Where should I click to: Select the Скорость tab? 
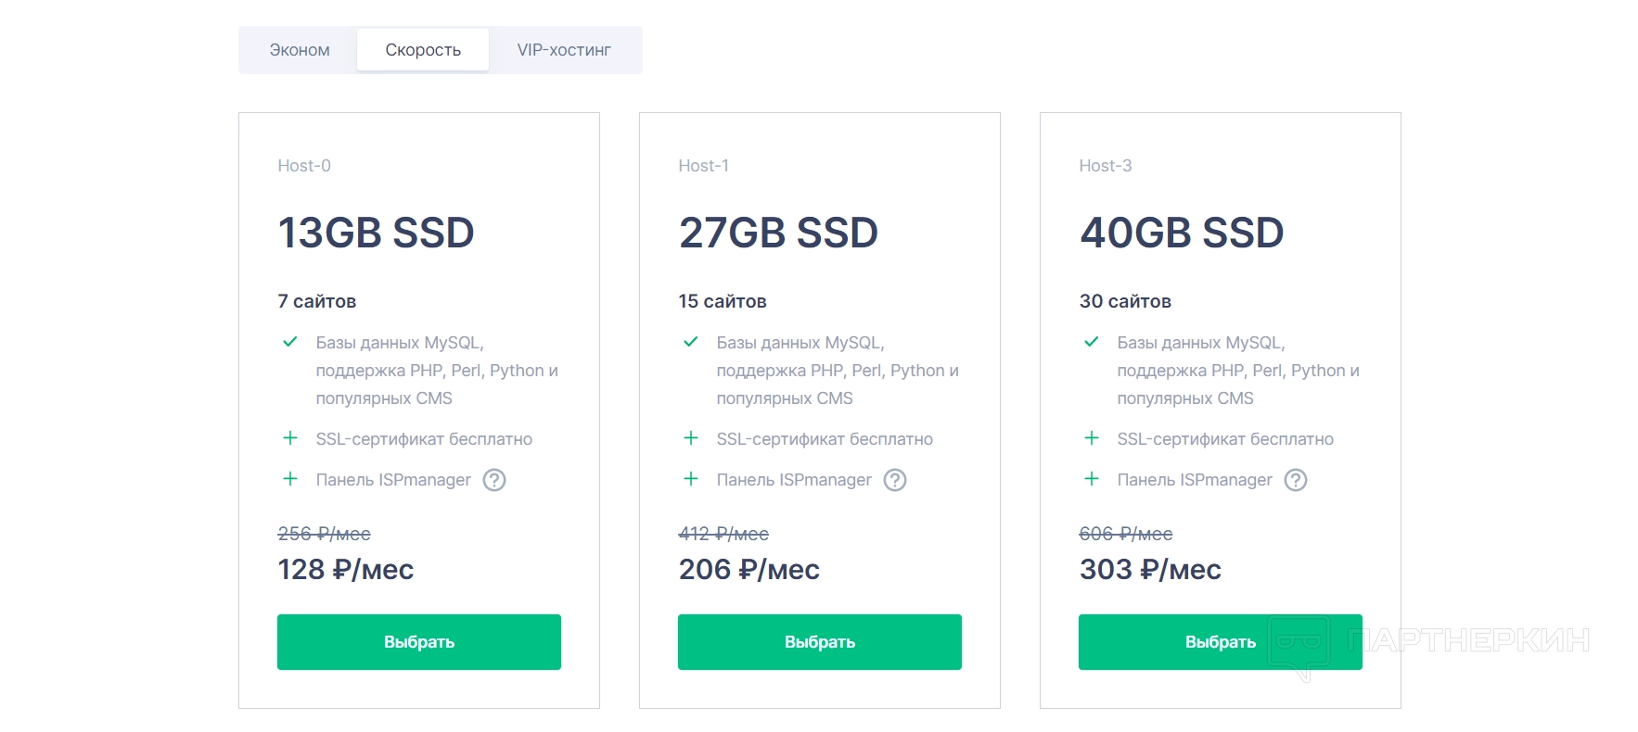(x=423, y=50)
